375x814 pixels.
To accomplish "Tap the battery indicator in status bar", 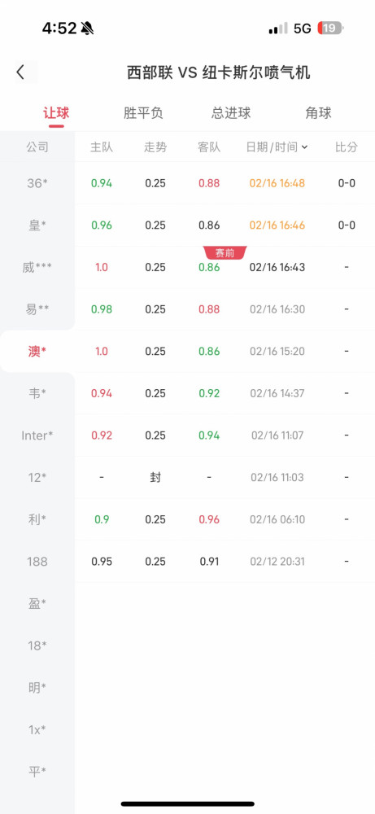I will [330, 28].
